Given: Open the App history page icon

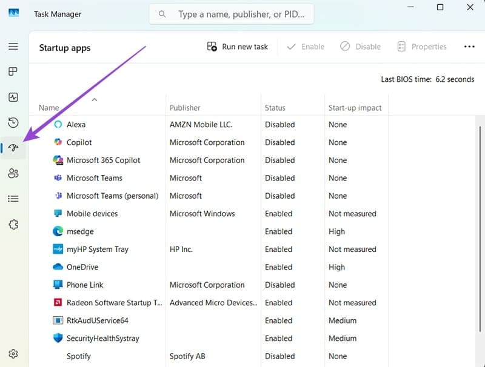Looking at the screenshot, I should click(x=13, y=123).
